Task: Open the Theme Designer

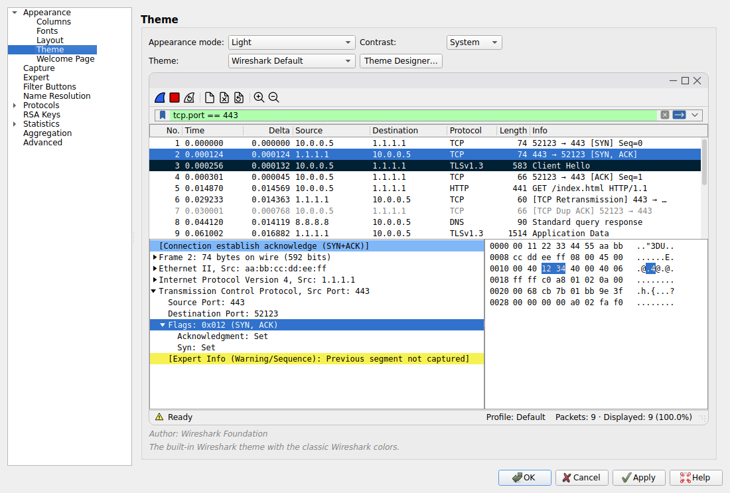Action: (401, 61)
